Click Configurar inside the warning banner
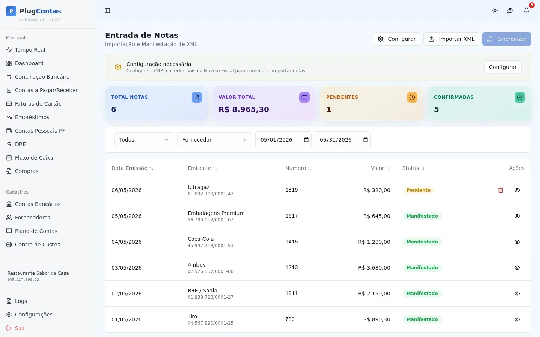Viewport: 540px width, 337px height. tap(503, 67)
